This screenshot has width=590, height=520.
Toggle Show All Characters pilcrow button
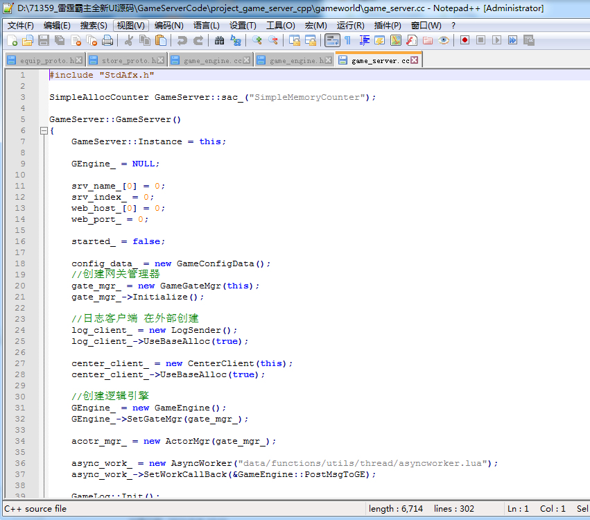click(347, 41)
